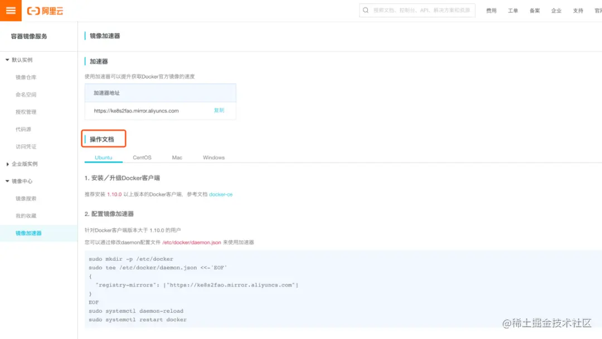Click the '1. 安装/升级Docker客户端' heading
The image size is (602, 339).
tap(122, 178)
